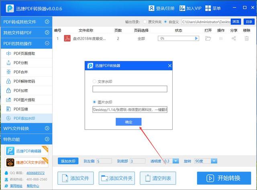Select PDF页面提取 in sidebar
Screen dimensions: 257x190
pyautogui.click(x=27, y=53)
